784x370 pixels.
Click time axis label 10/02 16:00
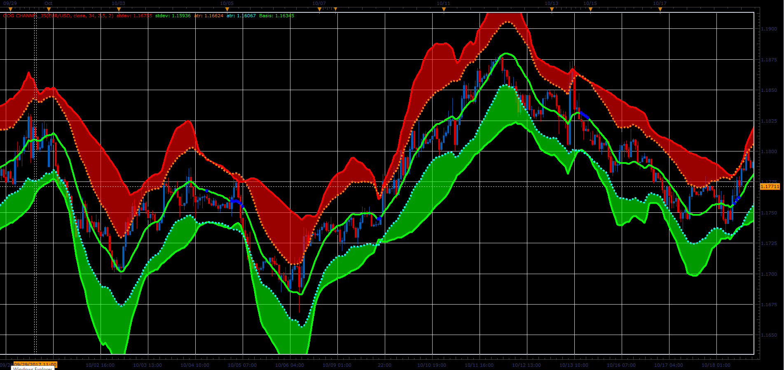[x=100, y=365]
